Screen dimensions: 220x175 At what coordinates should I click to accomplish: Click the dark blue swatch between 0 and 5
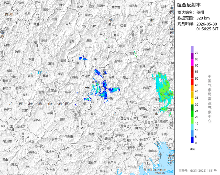click(x=192, y=140)
